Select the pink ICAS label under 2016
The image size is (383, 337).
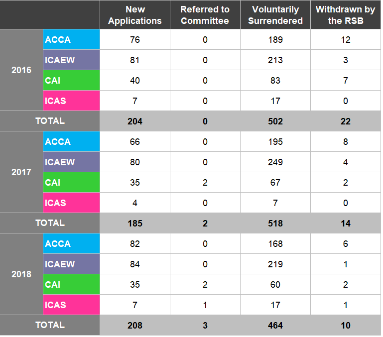click(x=71, y=101)
